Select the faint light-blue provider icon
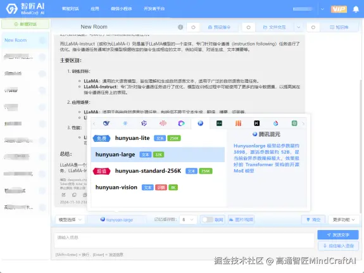The width and height of the screenshot is (364, 273). click(125, 123)
